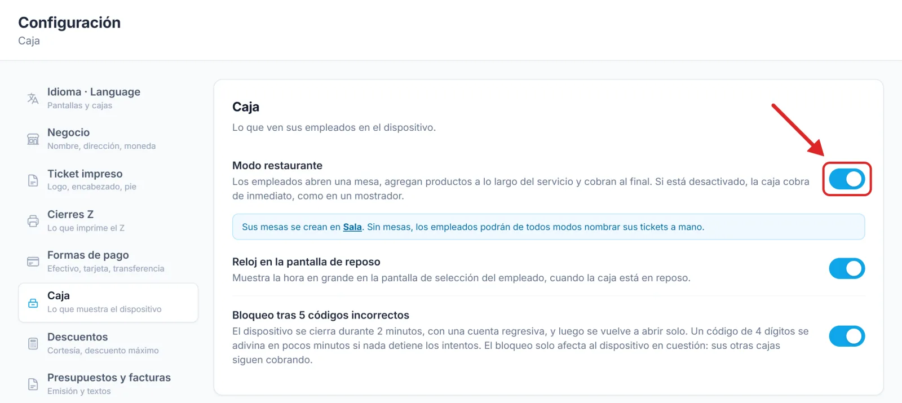Open Formas de pago section

pyautogui.click(x=108, y=262)
